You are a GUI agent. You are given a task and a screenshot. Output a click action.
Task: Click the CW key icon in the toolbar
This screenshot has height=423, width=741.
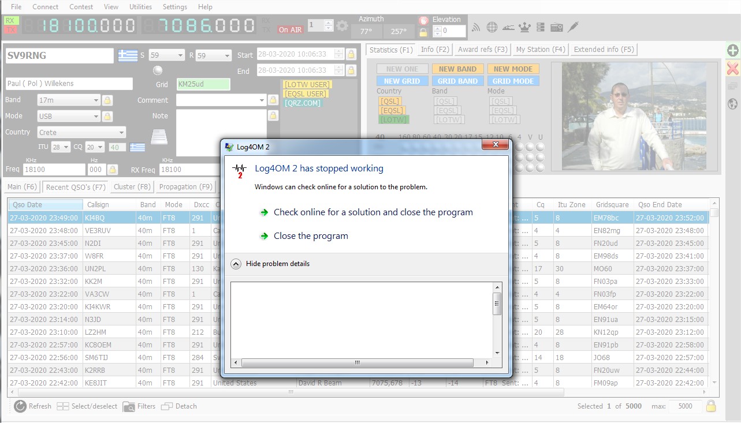(x=508, y=27)
